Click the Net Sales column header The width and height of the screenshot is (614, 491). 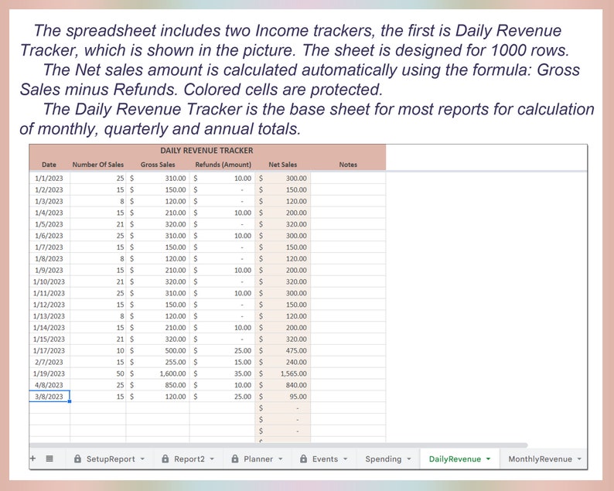283,165
